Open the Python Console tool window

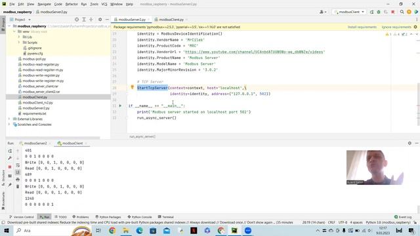click(140, 217)
